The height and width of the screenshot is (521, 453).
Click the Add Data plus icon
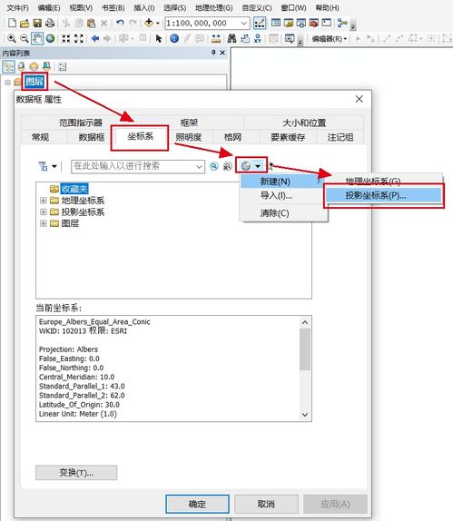(x=149, y=23)
